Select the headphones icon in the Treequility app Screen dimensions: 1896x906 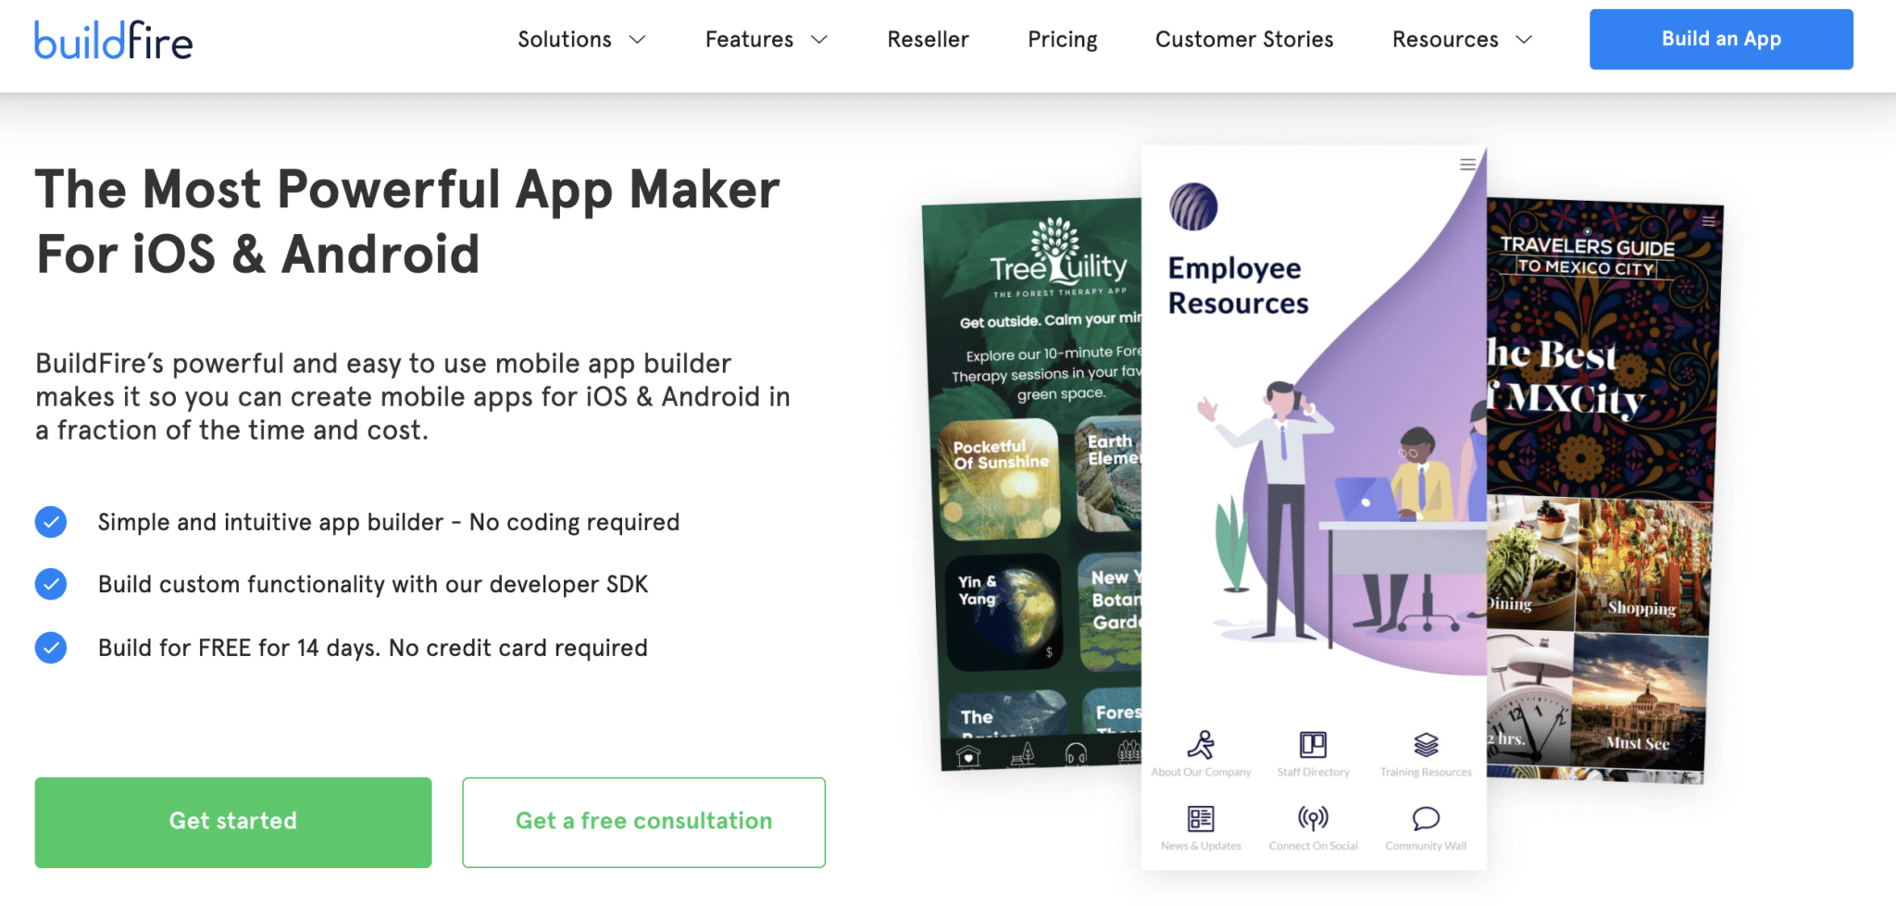point(1076,754)
